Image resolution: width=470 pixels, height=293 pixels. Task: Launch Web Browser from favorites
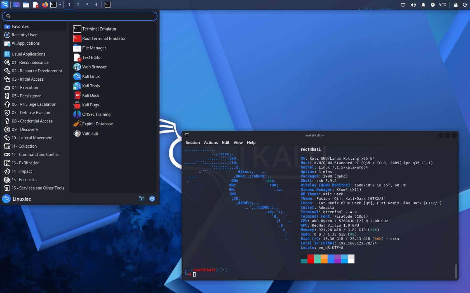click(113, 67)
